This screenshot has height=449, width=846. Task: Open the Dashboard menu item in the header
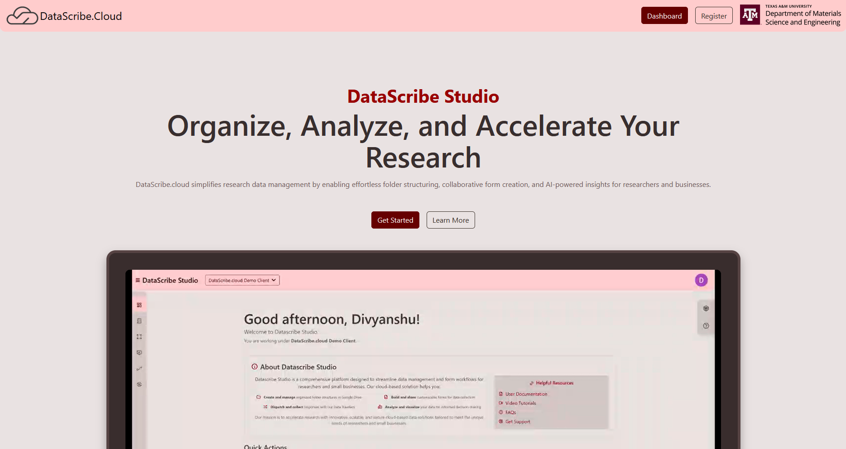pyautogui.click(x=664, y=15)
